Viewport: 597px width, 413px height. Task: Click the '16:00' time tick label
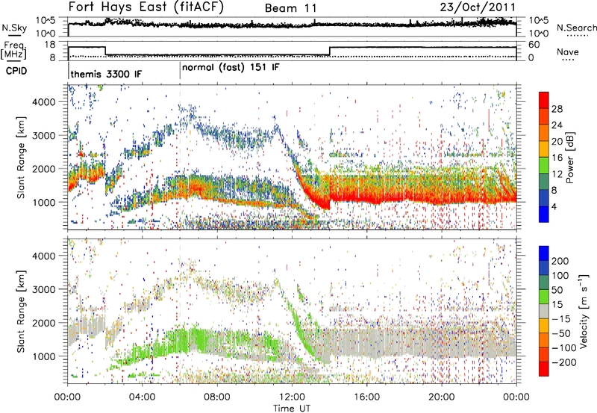pos(366,397)
